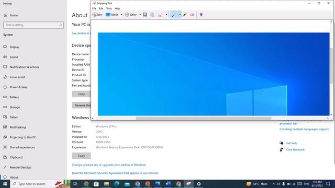This screenshot has height=188, width=335.
Task: Click the Get help link
Action: 292,143
